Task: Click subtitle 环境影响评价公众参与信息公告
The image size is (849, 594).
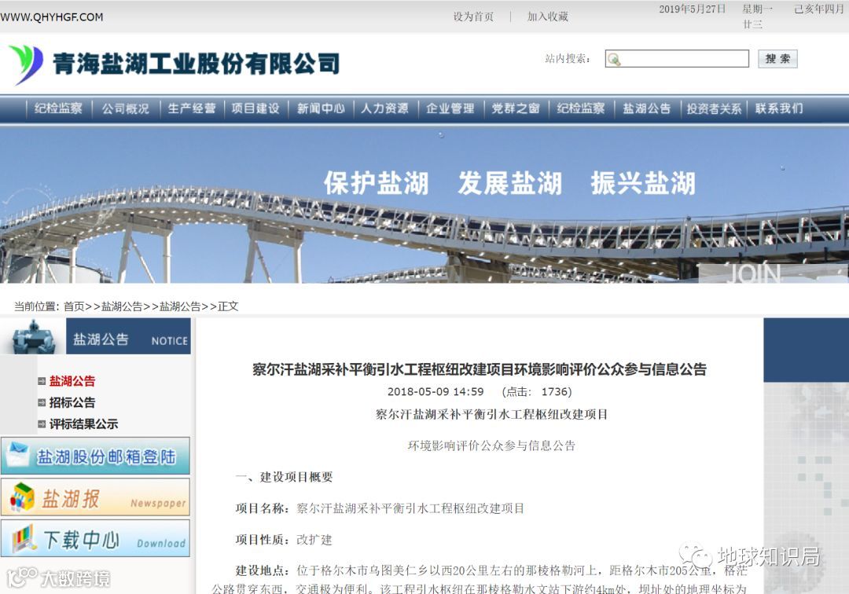Action: (491, 445)
